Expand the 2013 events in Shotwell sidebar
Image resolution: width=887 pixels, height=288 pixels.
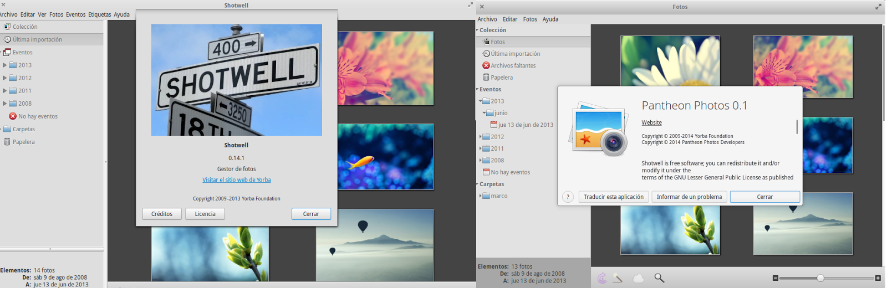pos(5,65)
